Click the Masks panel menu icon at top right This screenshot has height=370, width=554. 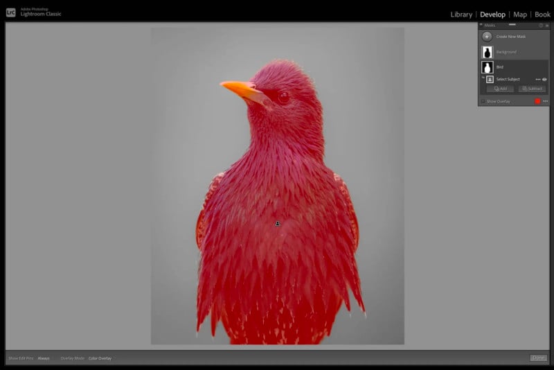[x=547, y=26]
